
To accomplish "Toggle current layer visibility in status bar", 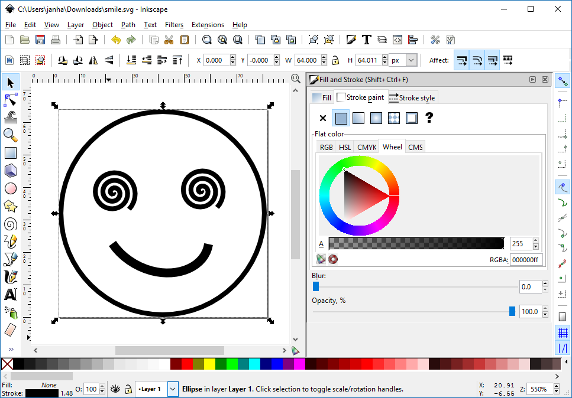I will (x=115, y=389).
